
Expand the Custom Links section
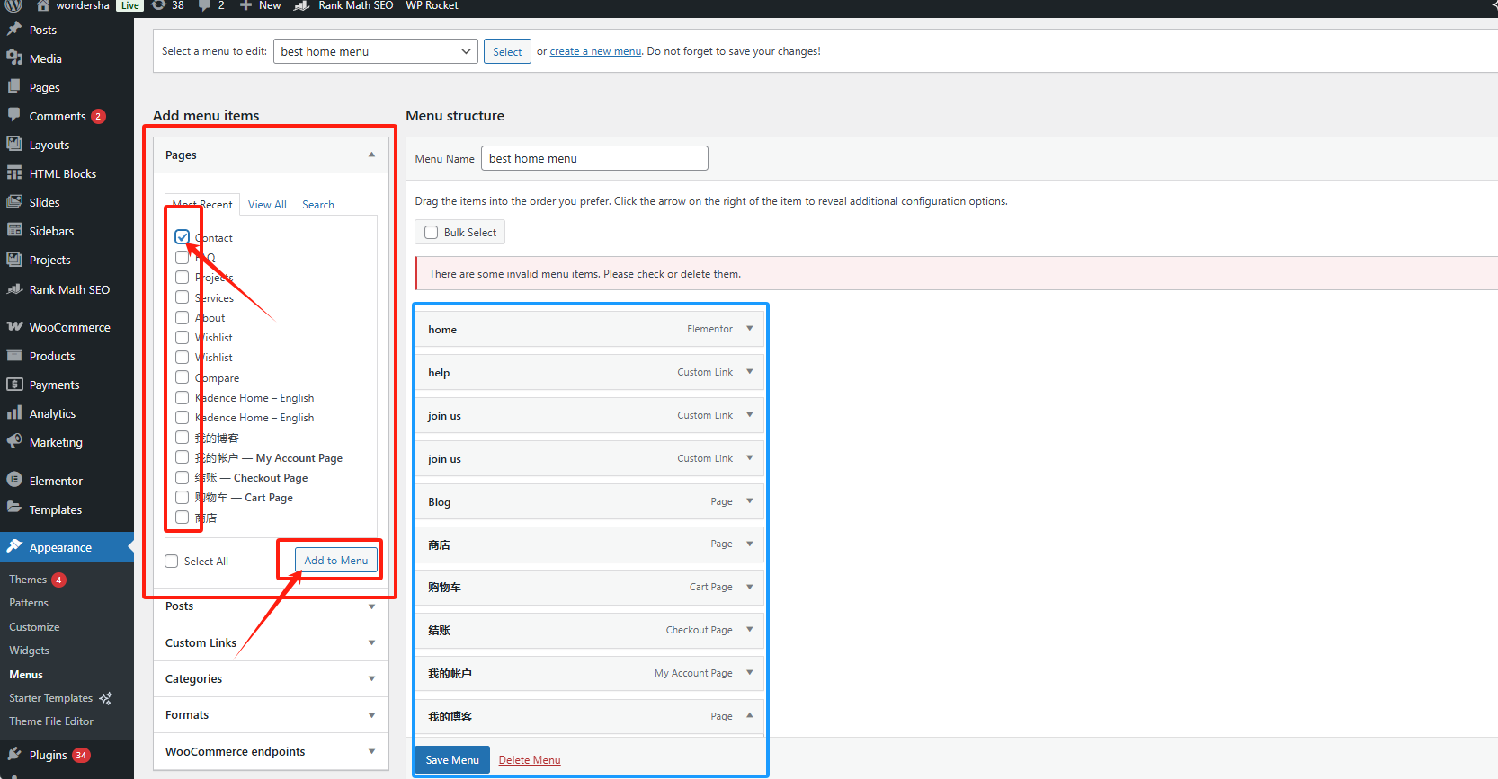tap(270, 642)
